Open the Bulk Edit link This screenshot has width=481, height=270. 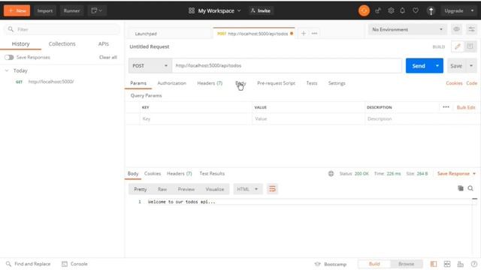pos(466,107)
